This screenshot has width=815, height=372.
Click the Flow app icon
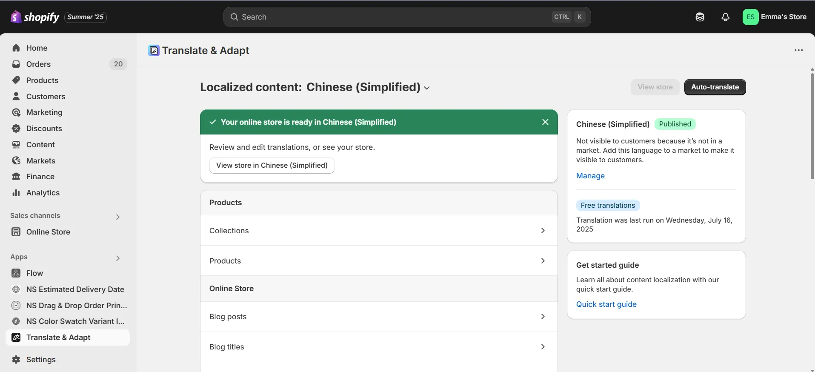(x=16, y=273)
